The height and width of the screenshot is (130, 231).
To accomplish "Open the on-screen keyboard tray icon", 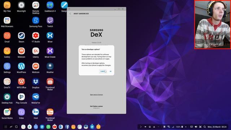I will point(192,127).
